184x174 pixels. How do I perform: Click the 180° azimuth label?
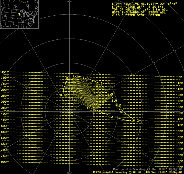coord(69,2)
